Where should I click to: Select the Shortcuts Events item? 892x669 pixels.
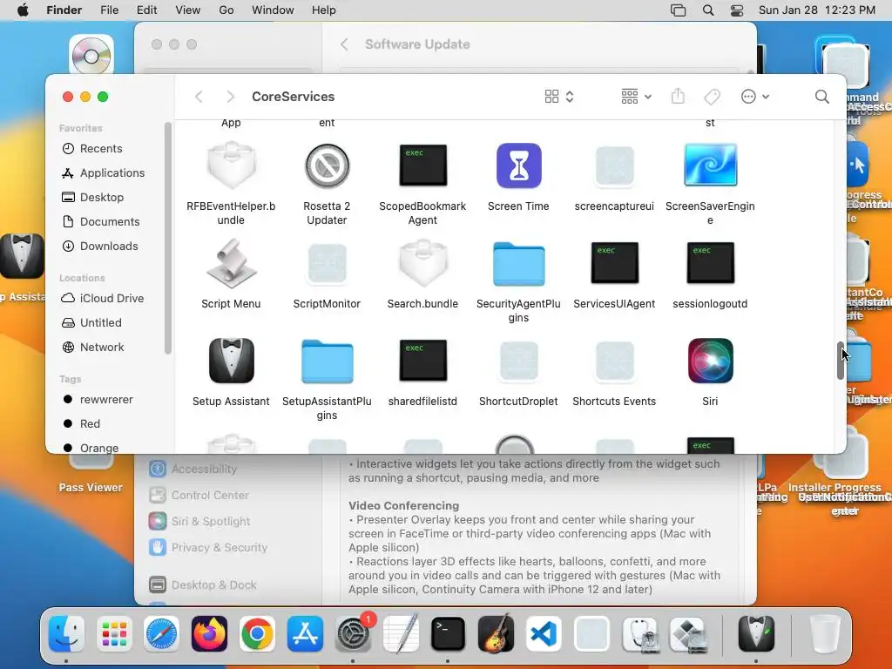pos(614,361)
